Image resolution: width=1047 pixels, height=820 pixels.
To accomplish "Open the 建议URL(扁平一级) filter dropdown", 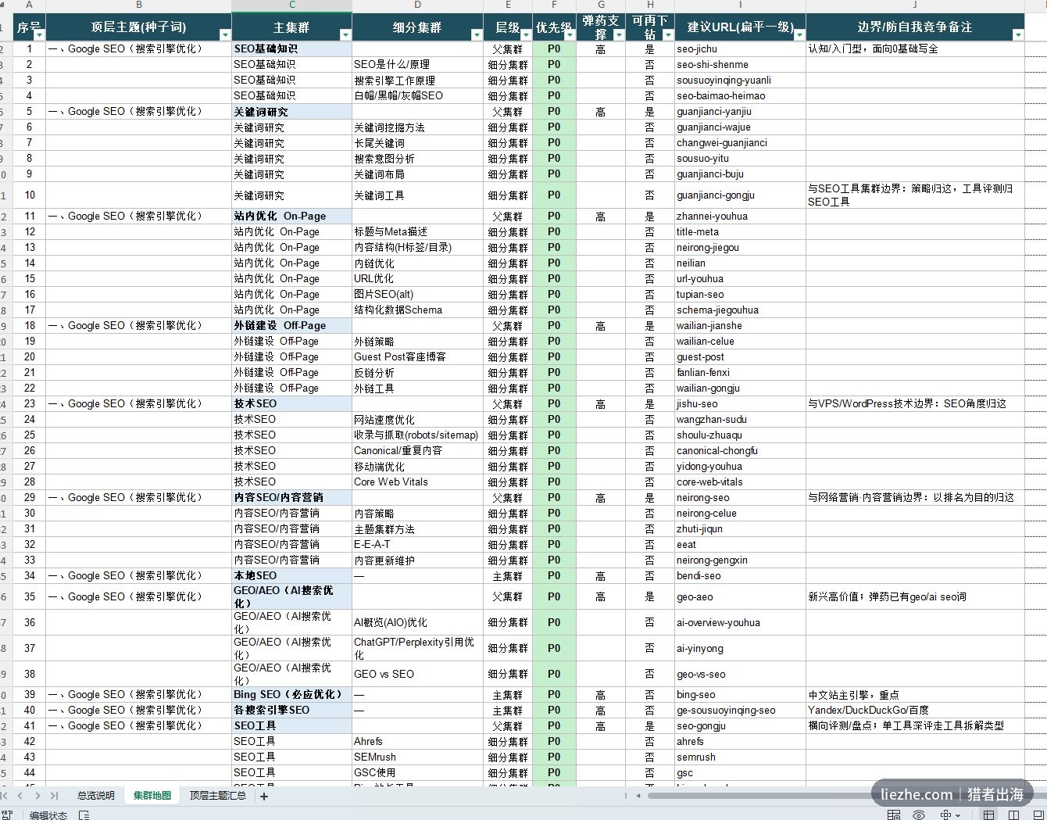I will [799, 34].
